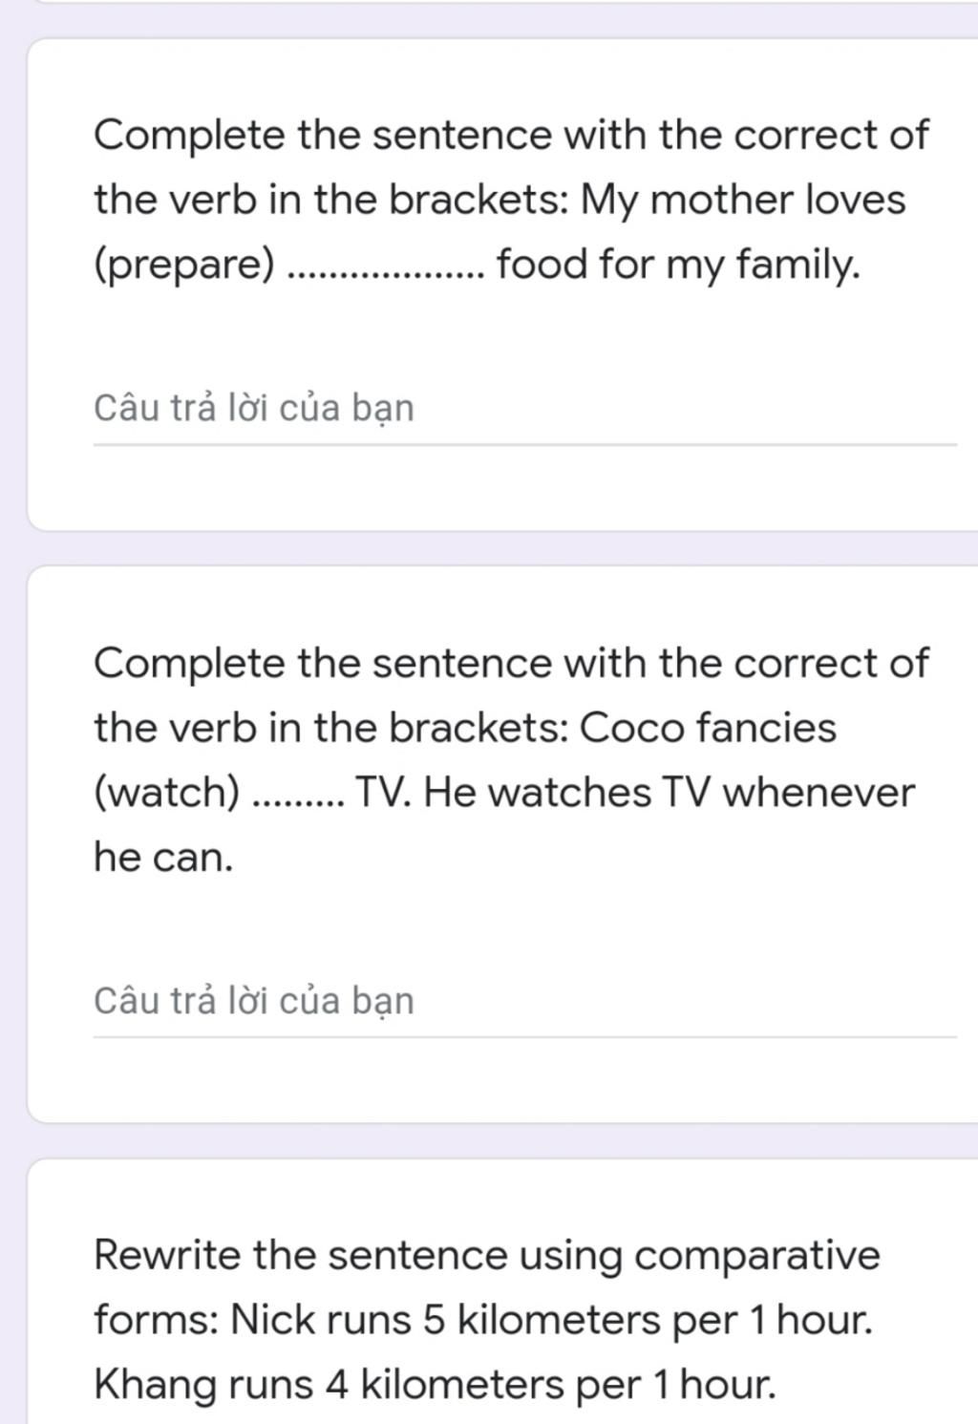The height and width of the screenshot is (1424, 978).
Task: Select the word "(watch)" in the second question
Action: pos(167,794)
